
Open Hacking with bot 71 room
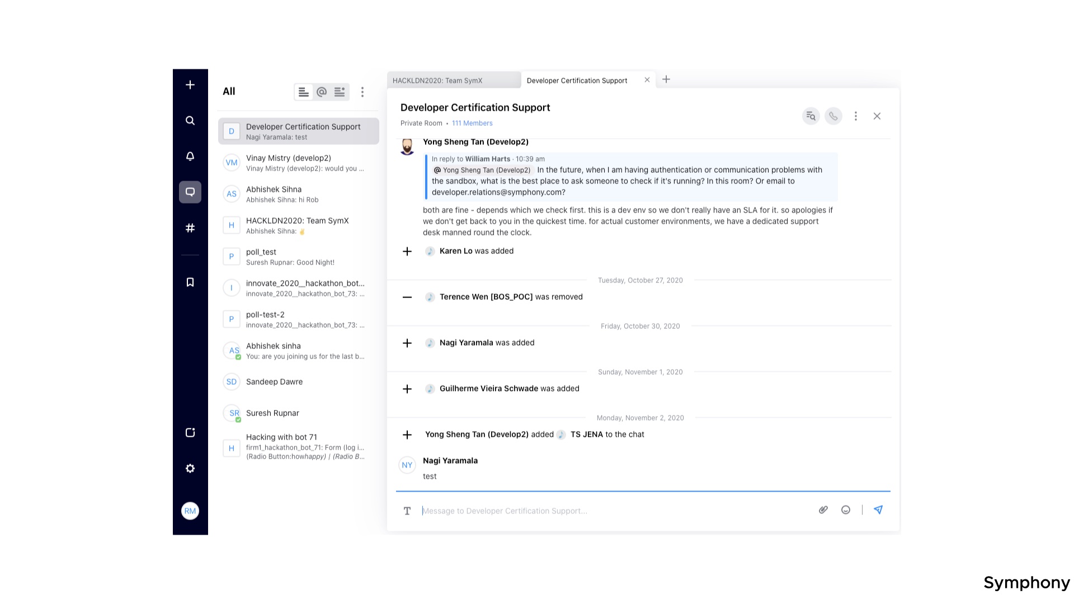[299, 446]
